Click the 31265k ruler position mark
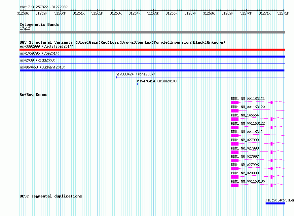The height and width of the screenshot is (216, 294). pyautogui.click(x=153, y=13)
